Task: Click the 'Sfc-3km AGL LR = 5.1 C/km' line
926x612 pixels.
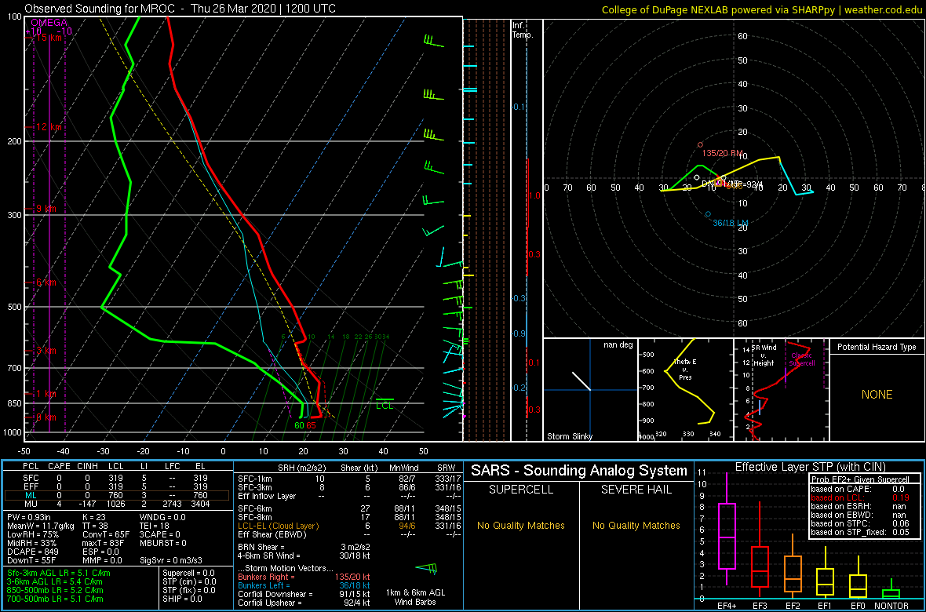Action: 58,573
